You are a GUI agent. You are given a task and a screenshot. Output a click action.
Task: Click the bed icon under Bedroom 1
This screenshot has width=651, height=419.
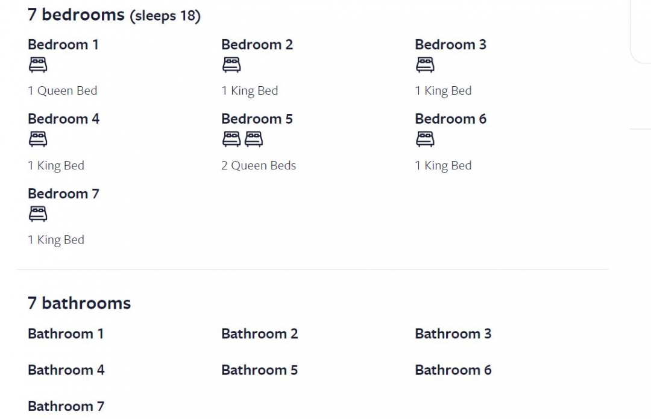click(x=37, y=65)
